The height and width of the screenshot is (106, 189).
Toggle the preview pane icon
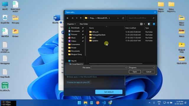(x=149, y=24)
